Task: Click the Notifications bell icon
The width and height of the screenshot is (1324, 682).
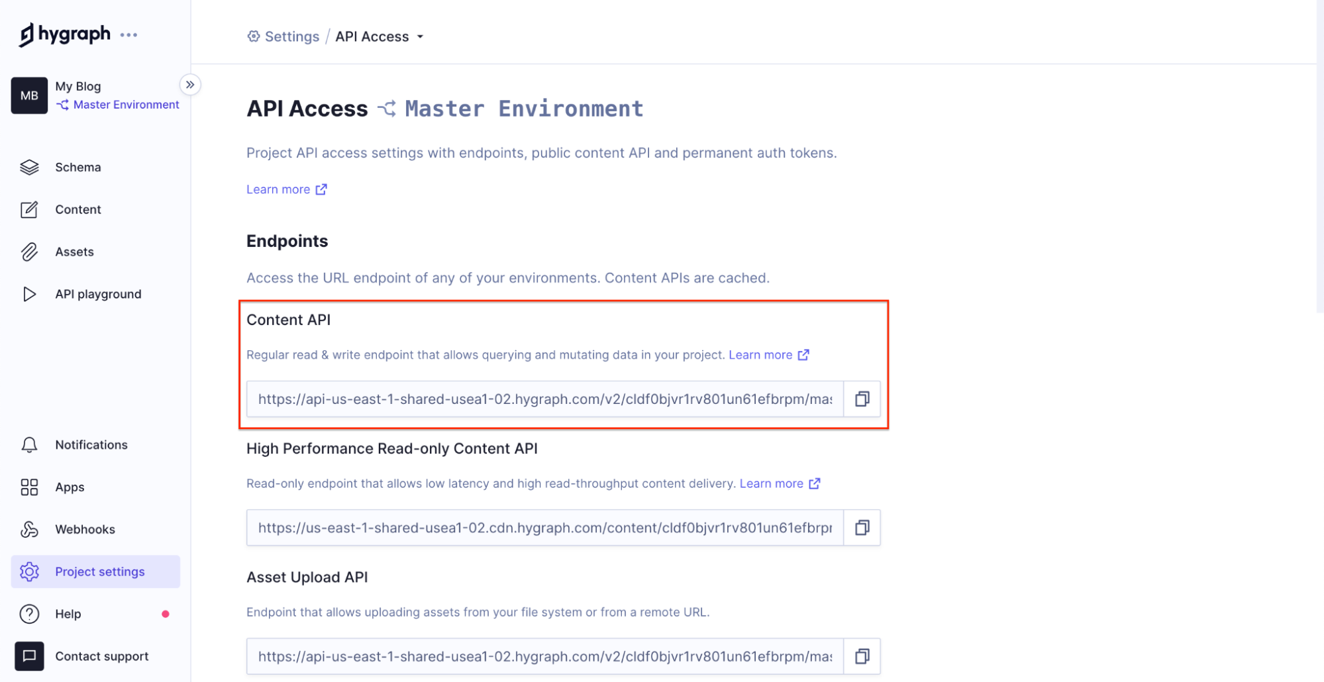Action: 29,445
